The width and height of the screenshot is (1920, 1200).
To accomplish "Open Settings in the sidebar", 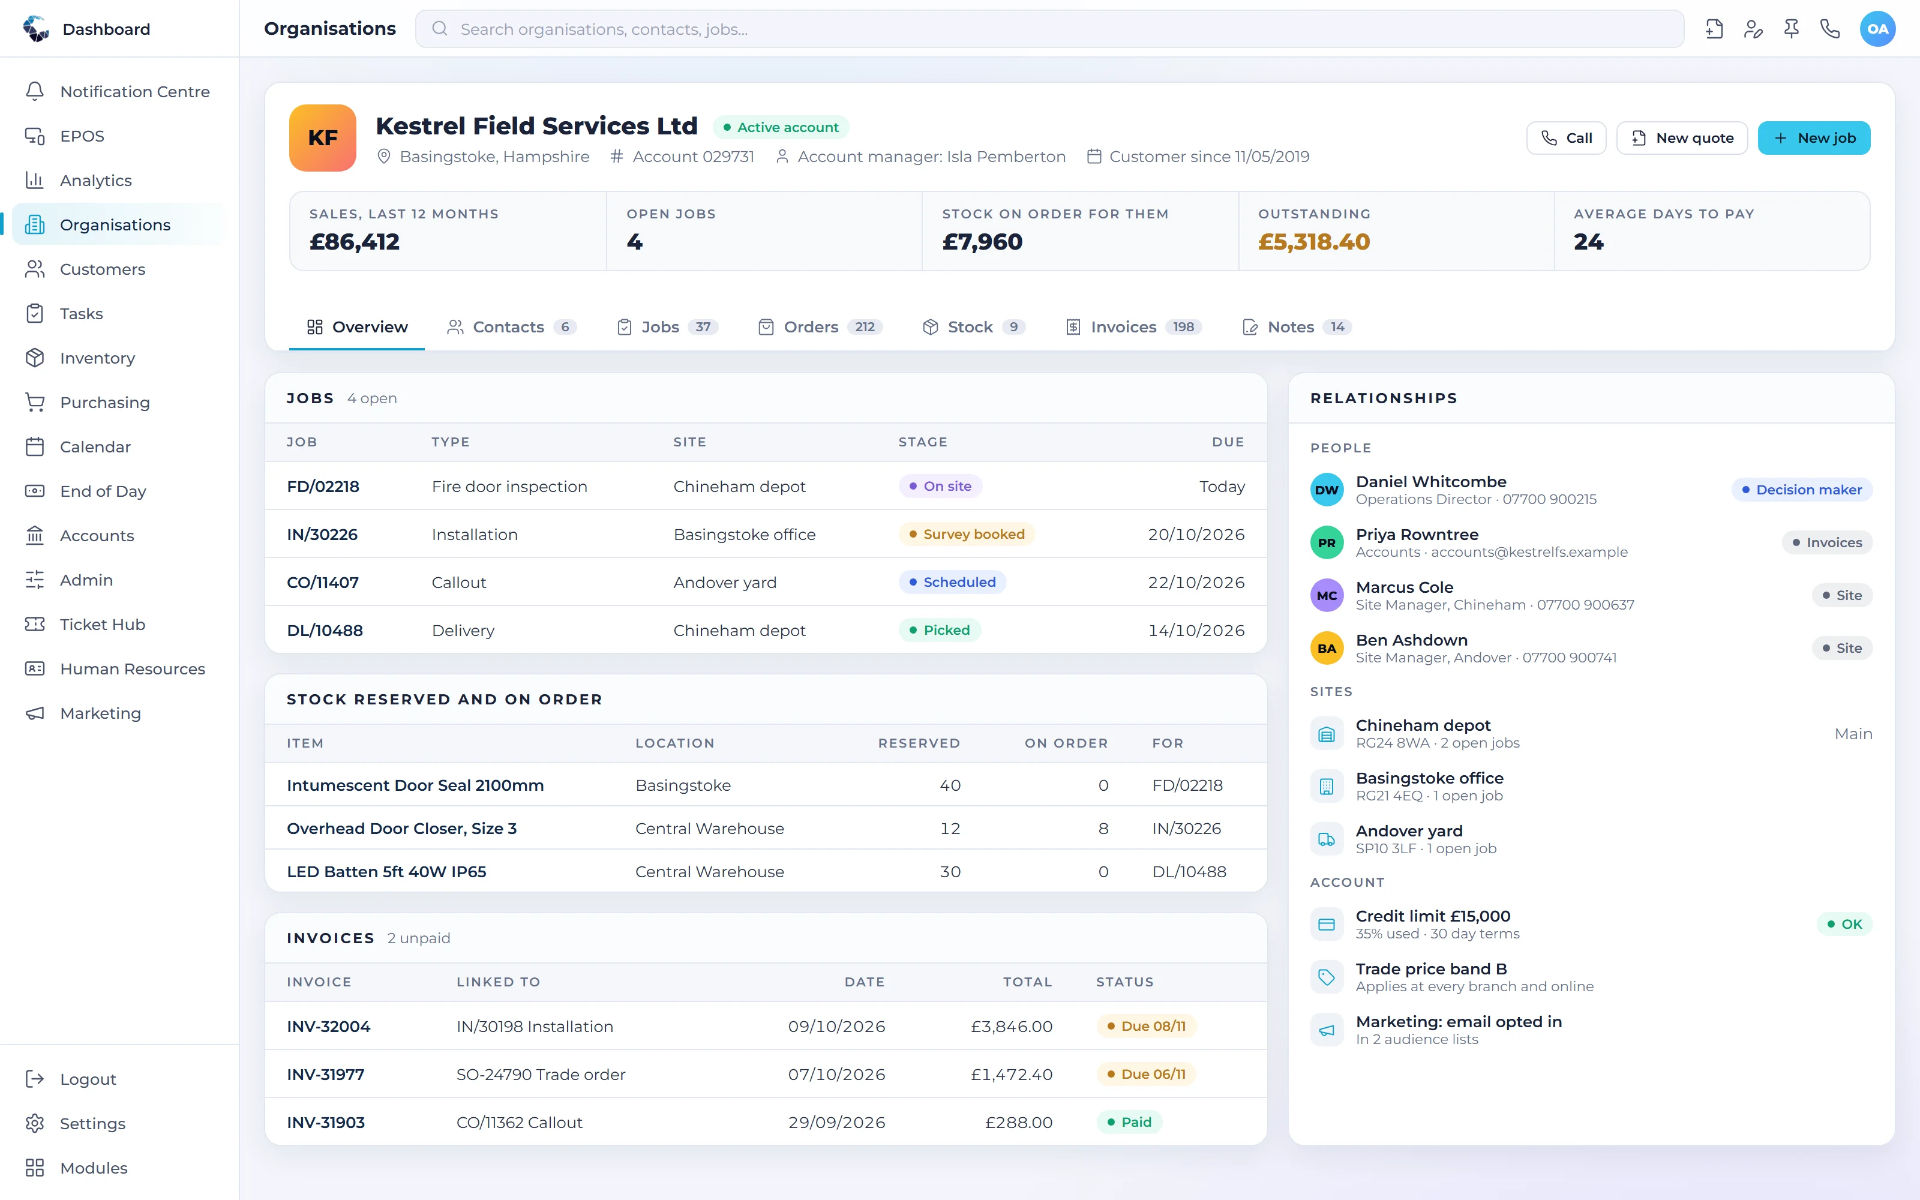I will coord(119,1124).
